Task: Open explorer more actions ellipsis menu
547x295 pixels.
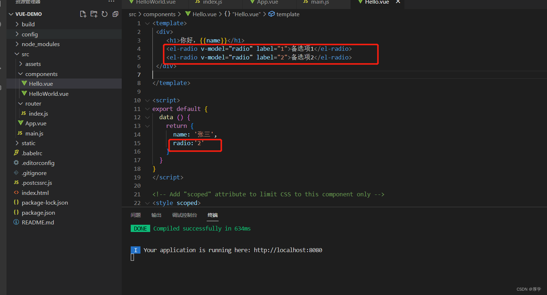Action: click(x=112, y=2)
